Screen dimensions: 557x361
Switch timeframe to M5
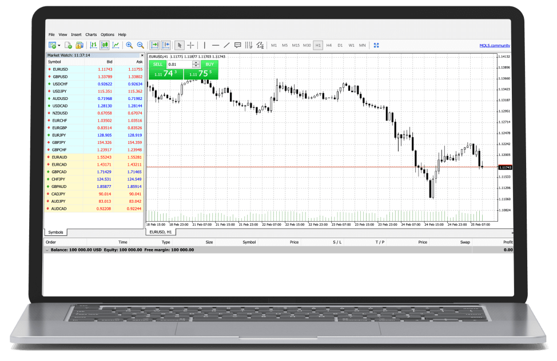(285, 46)
